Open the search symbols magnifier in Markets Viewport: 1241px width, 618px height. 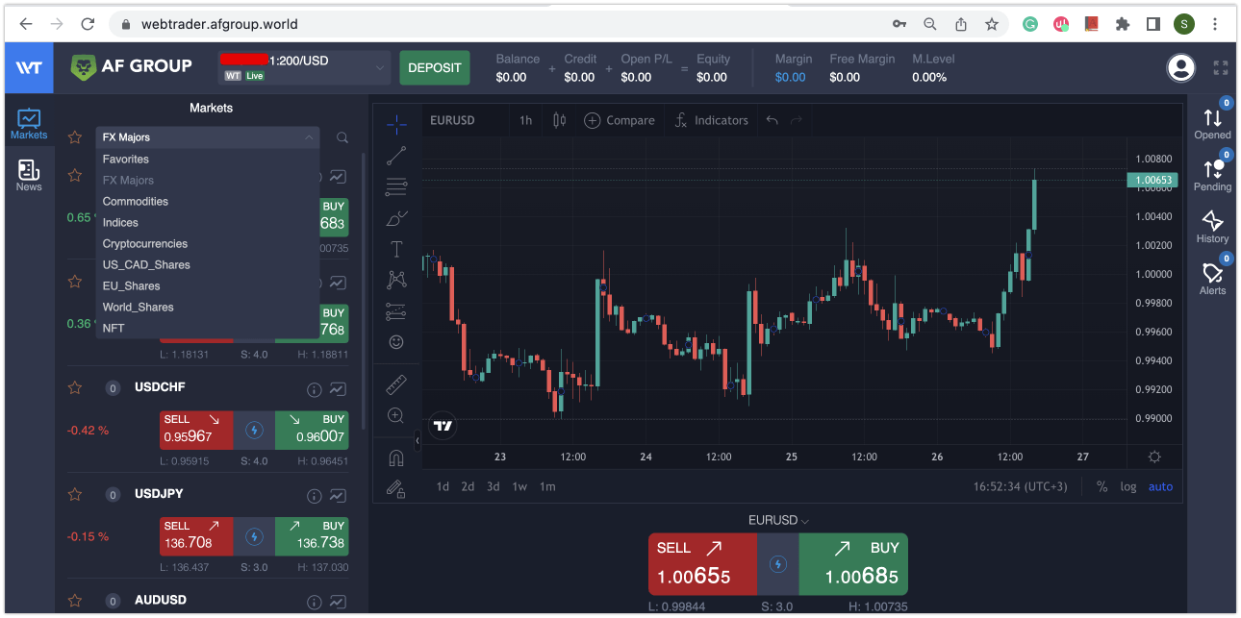(342, 137)
